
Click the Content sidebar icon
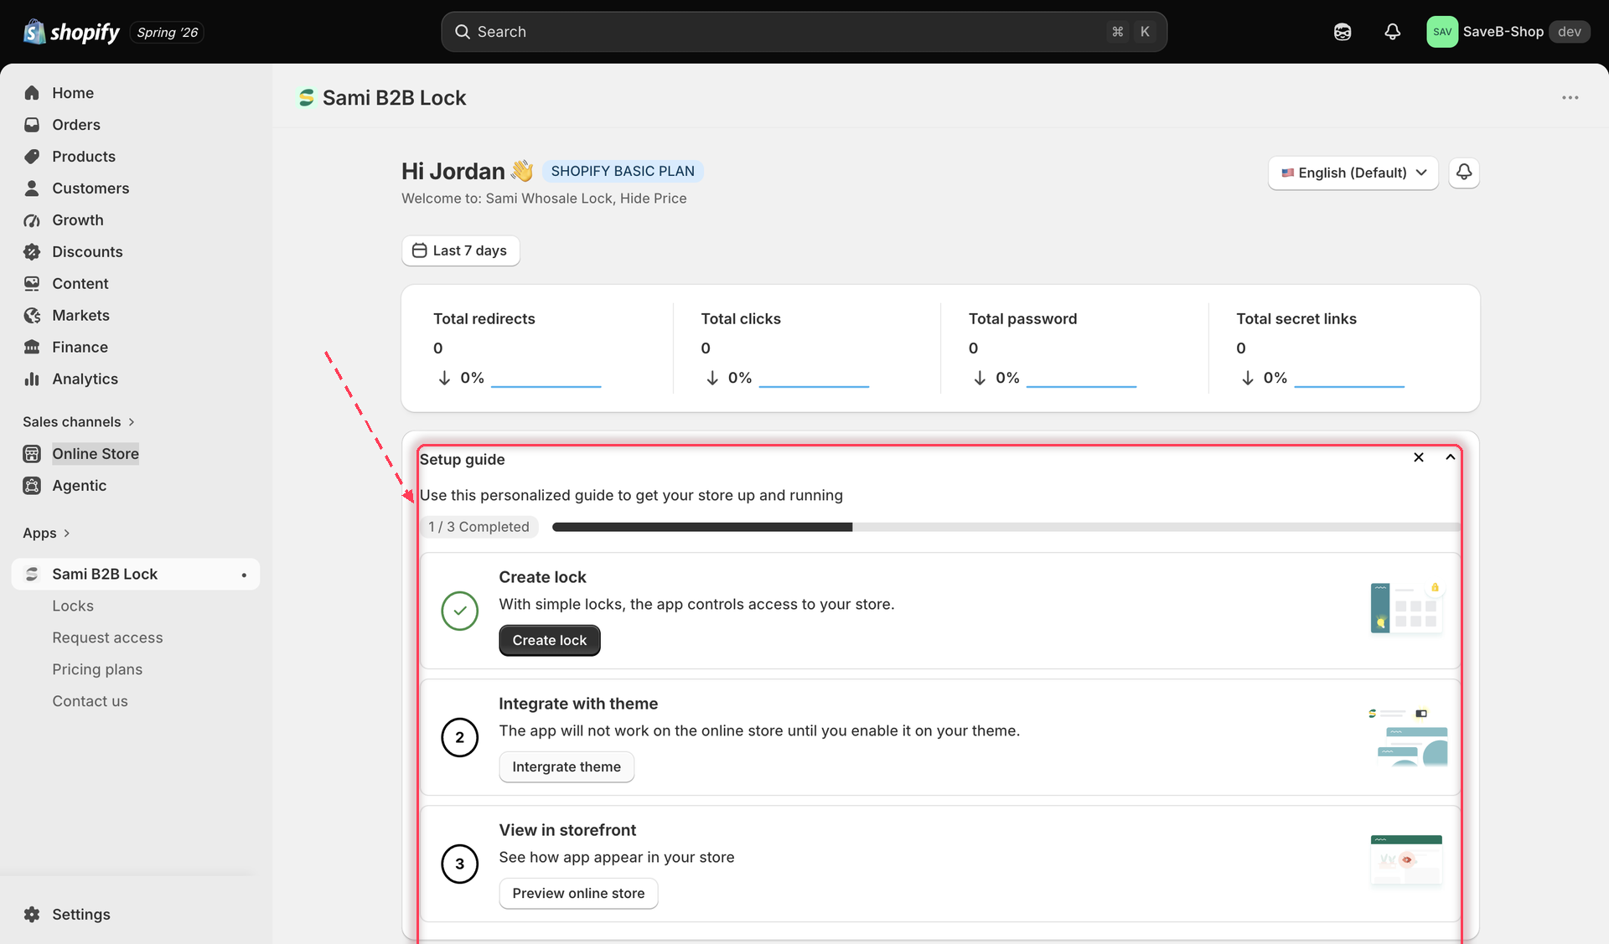pyautogui.click(x=32, y=284)
